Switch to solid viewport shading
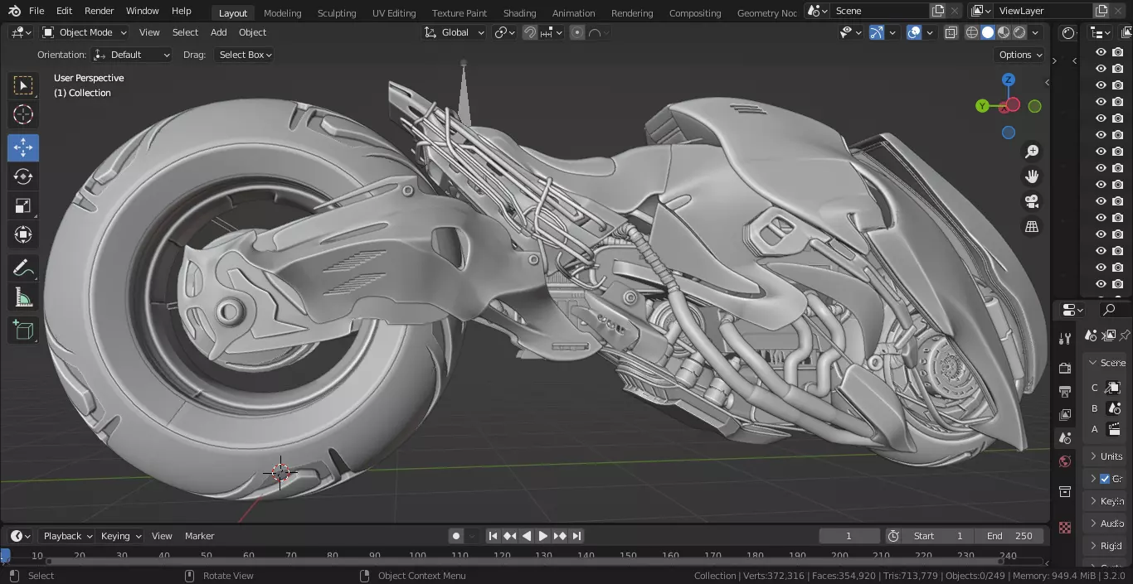1133x584 pixels. (988, 32)
